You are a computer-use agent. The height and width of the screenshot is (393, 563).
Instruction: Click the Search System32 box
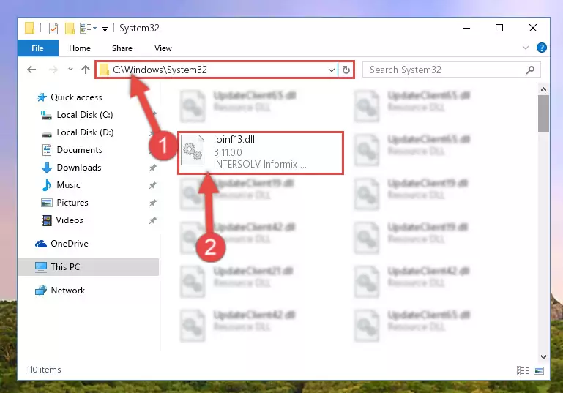pos(451,70)
